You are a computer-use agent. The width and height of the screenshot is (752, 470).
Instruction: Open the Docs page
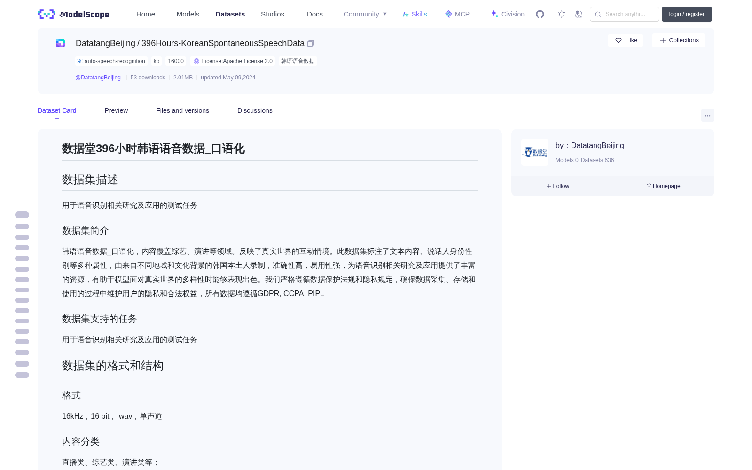[x=315, y=14]
